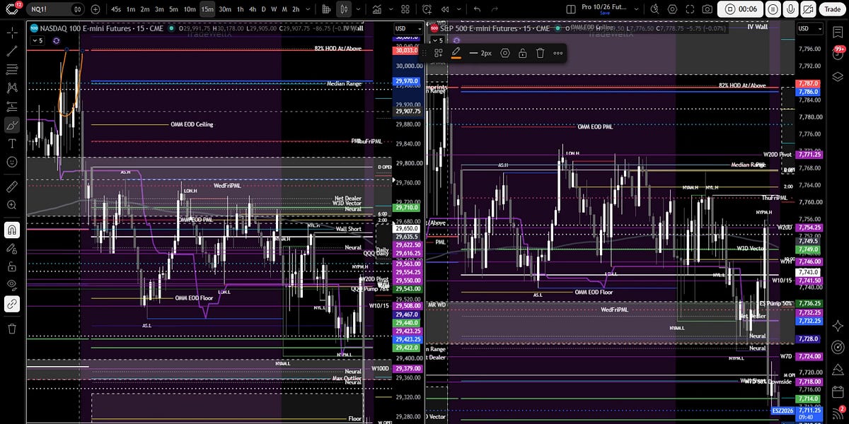Toggle stay in drawing mode
849x424 pixels.
(12, 248)
